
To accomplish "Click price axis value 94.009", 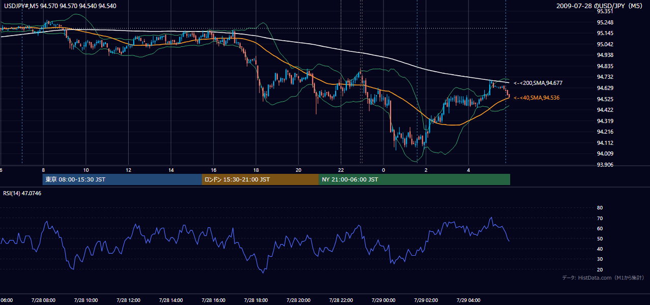I will click(x=605, y=154).
